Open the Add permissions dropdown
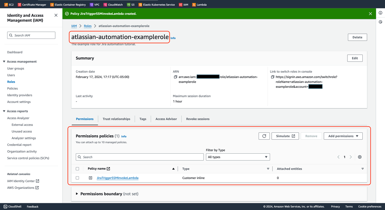 tap(343, 136)
